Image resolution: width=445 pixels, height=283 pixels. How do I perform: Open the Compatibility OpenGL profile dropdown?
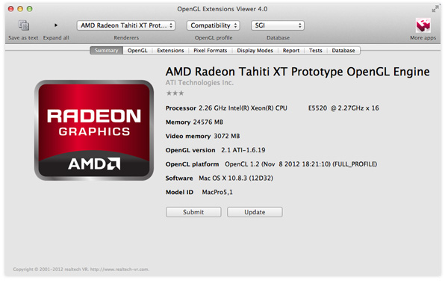(214, 25)
